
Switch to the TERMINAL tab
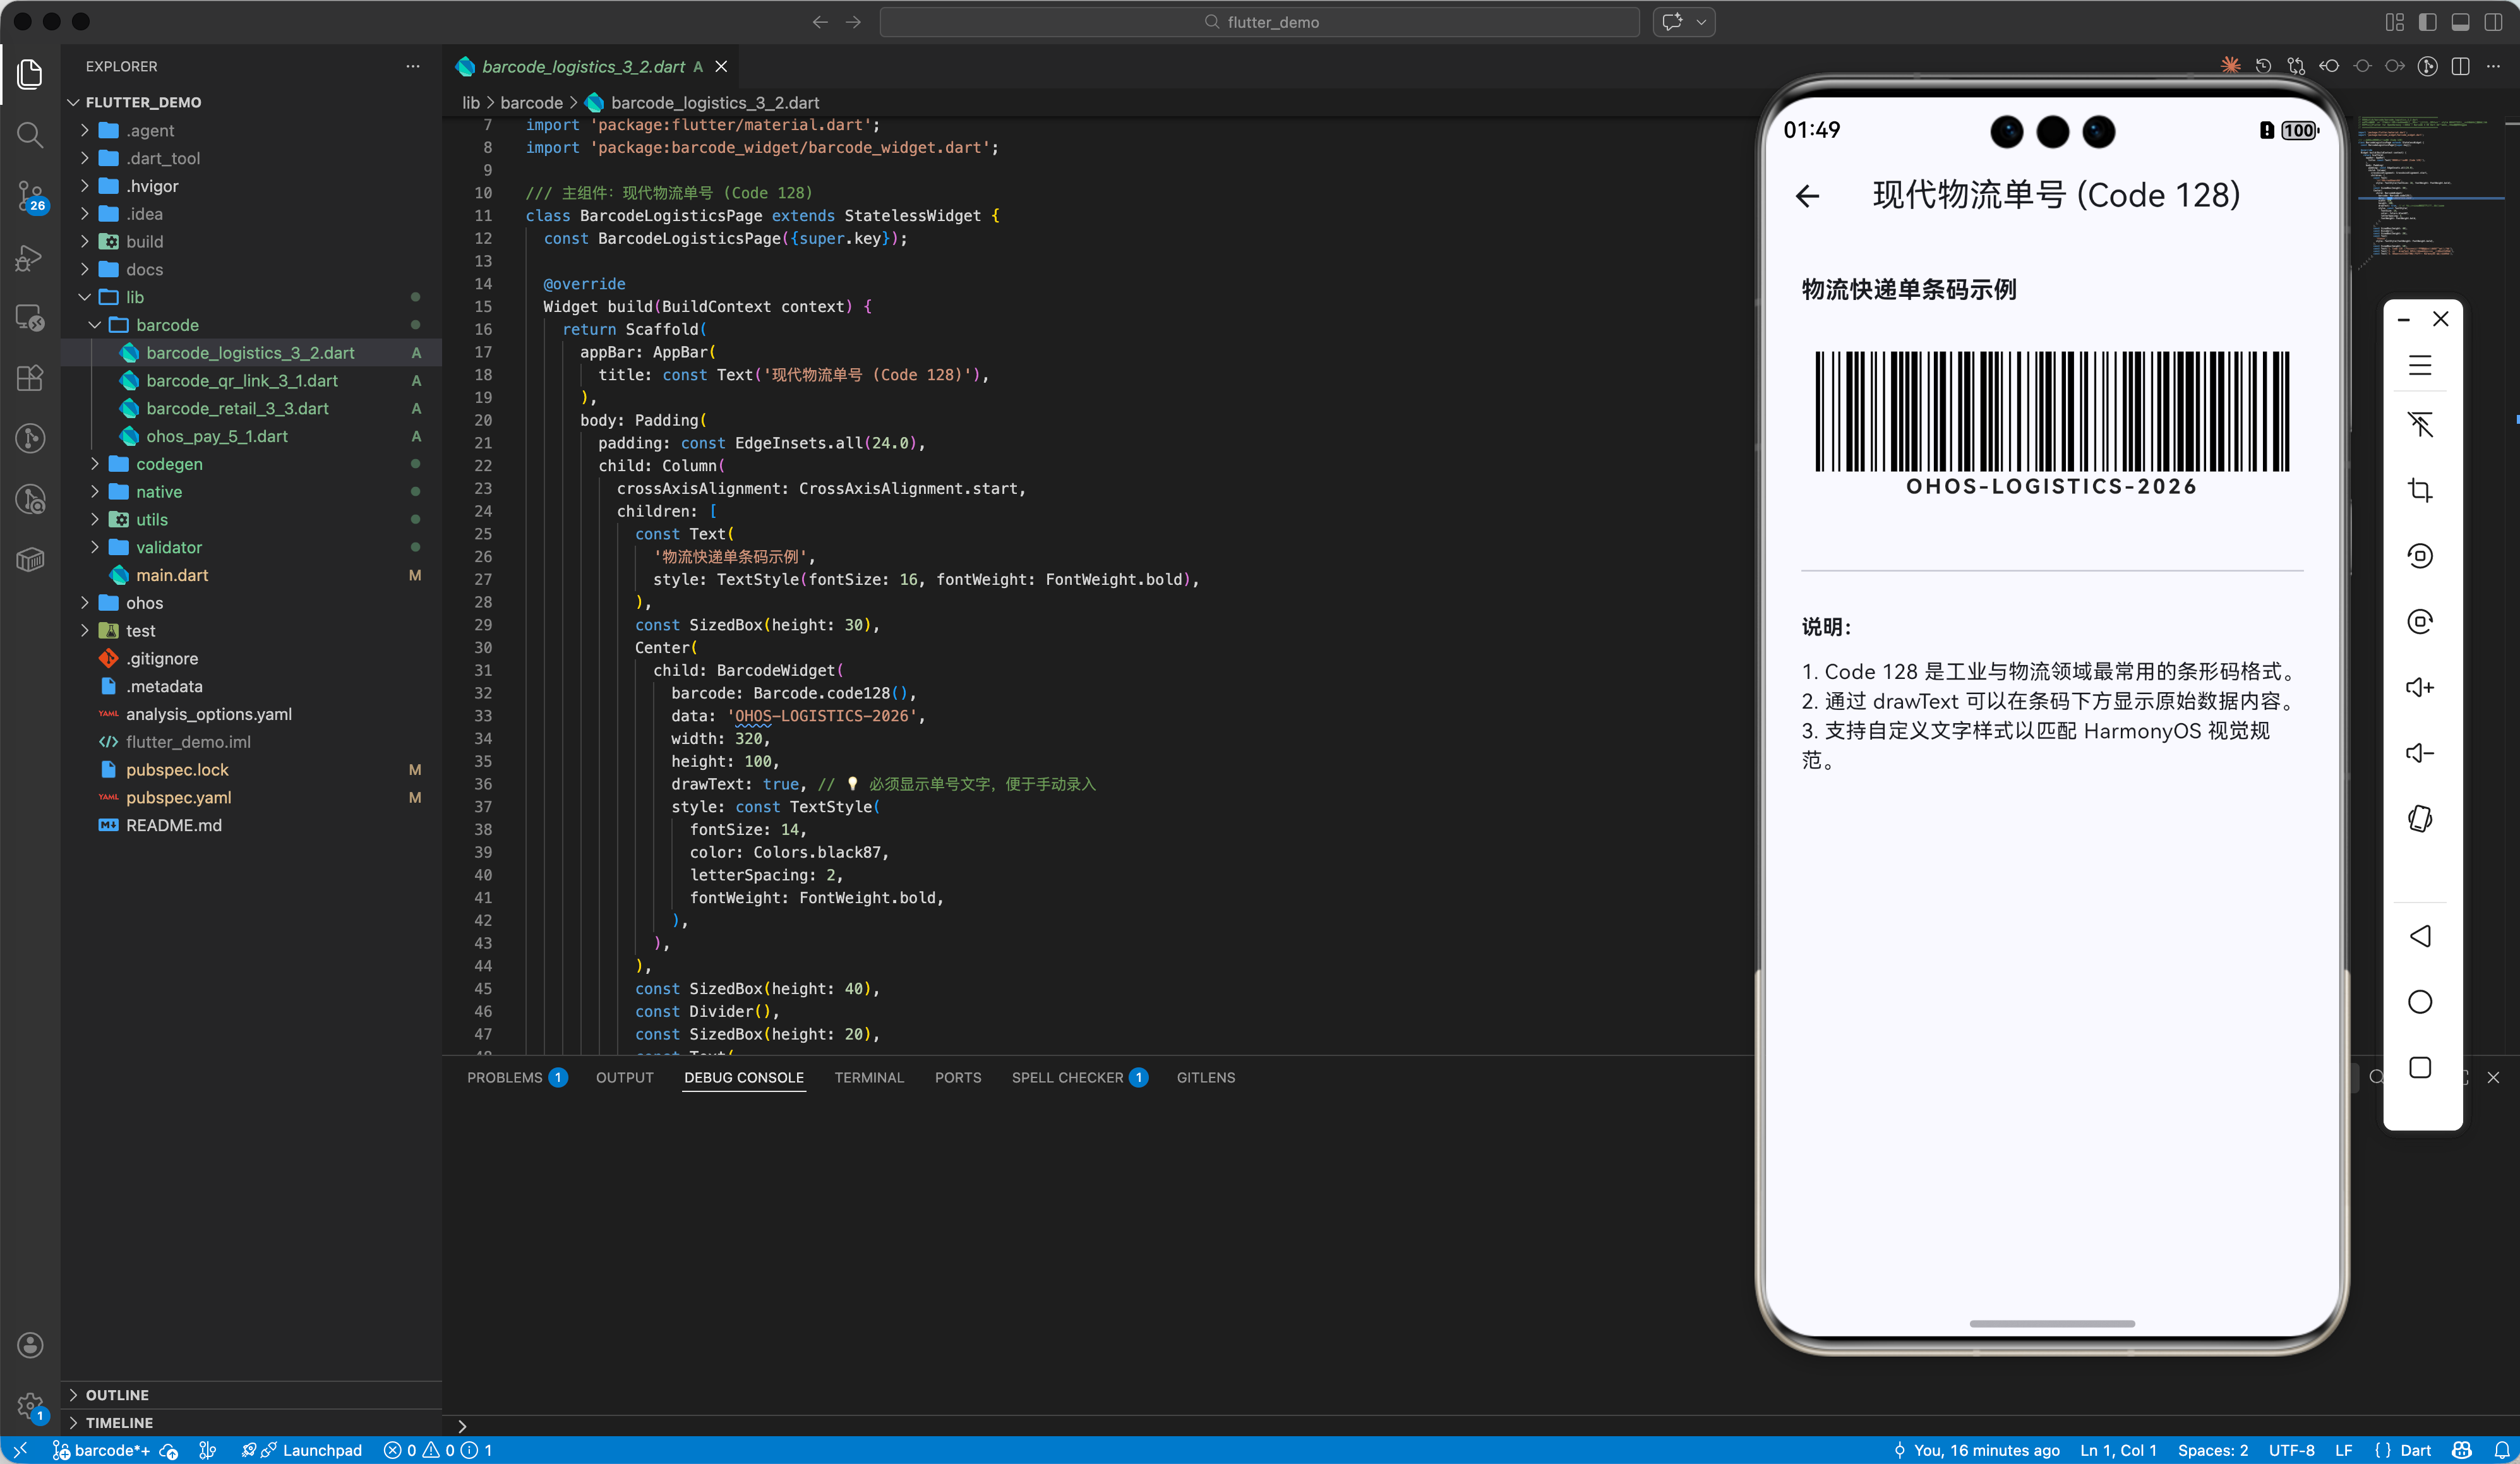[x=868, y=1077]
